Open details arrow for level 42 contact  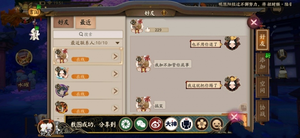pos(115,57)
